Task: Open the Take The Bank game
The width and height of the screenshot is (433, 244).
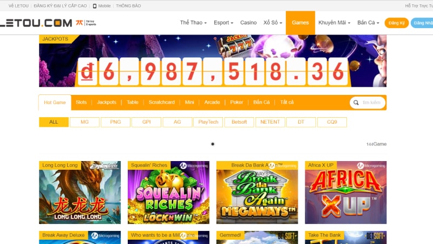Action: click(346, 237)
